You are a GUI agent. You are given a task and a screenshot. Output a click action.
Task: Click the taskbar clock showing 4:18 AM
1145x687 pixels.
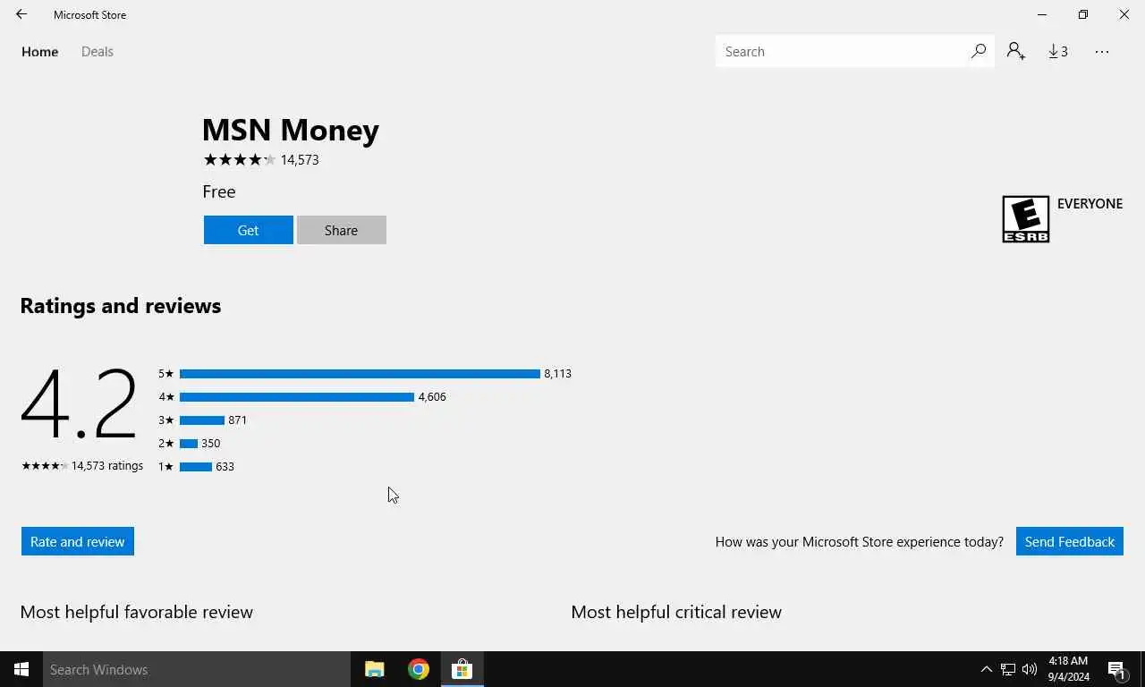(x=1069, y=669)
